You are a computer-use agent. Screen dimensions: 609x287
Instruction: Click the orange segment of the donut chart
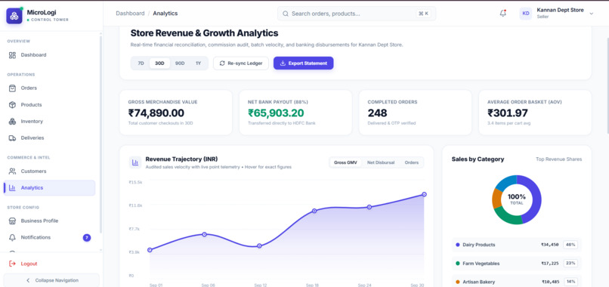click(x=496, y=198)
